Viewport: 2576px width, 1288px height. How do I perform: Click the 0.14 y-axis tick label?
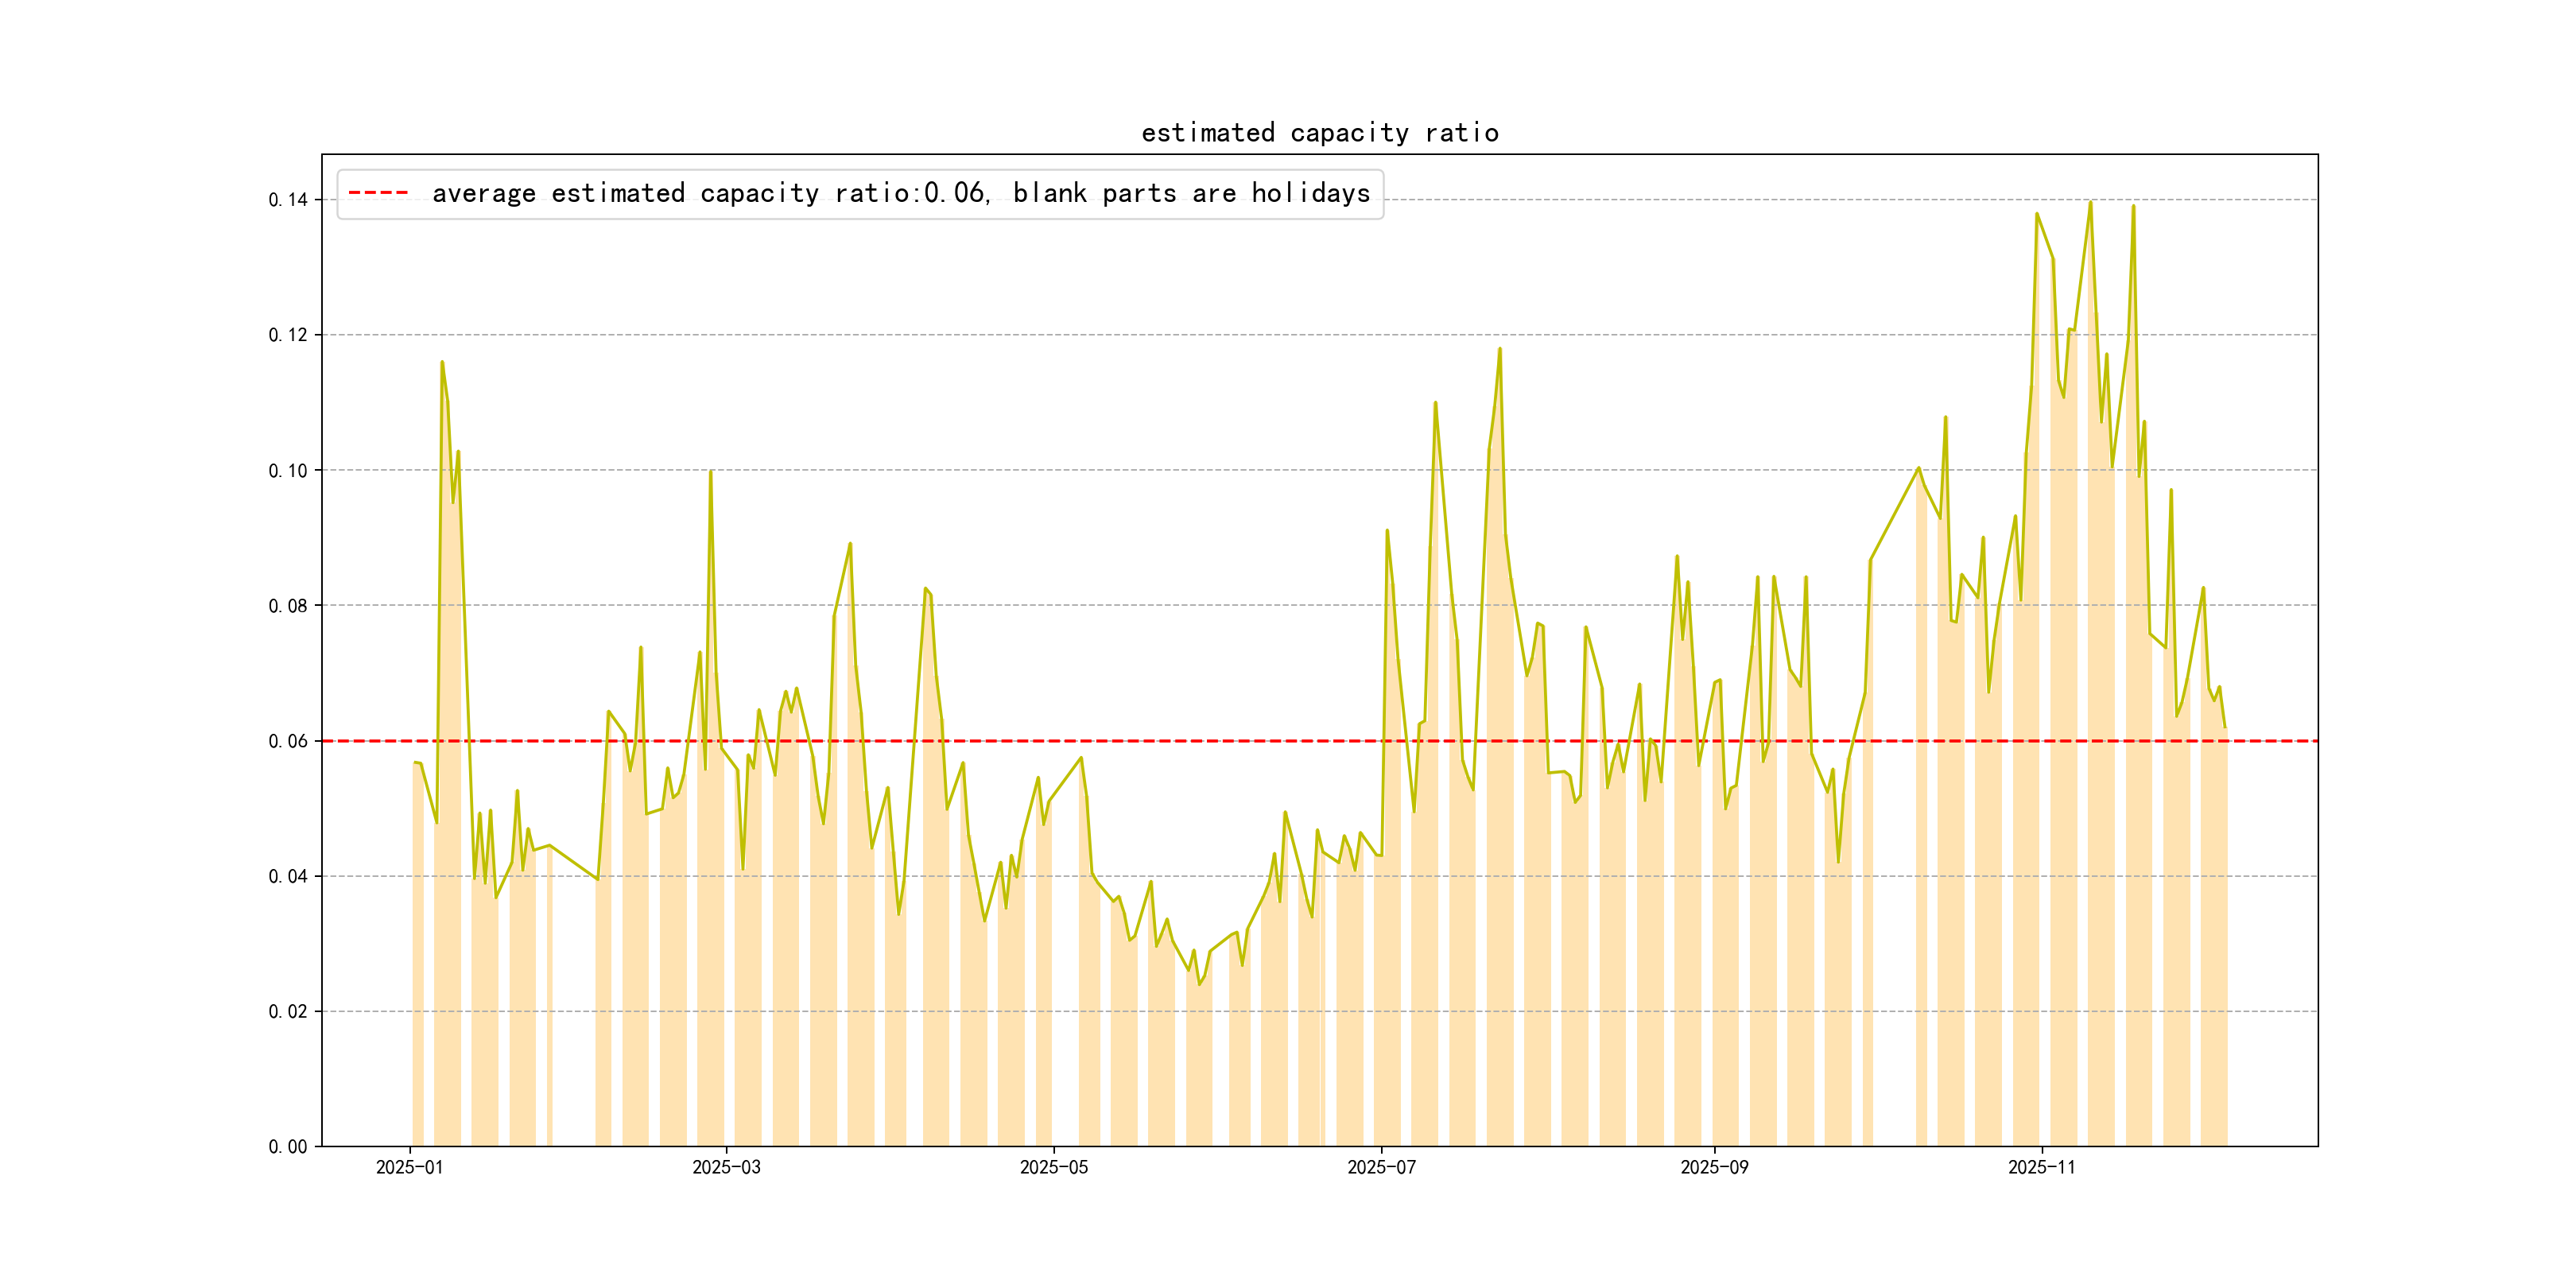[x=288, y=200]
